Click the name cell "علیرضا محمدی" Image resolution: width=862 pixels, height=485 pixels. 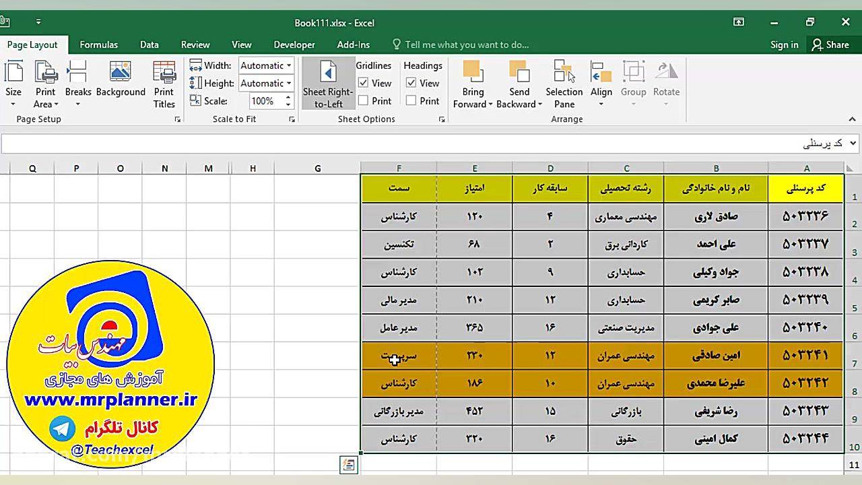[716, 383]
